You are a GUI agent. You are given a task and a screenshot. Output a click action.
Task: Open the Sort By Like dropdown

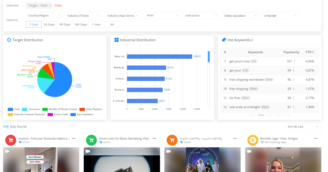(x=303, y=126)
